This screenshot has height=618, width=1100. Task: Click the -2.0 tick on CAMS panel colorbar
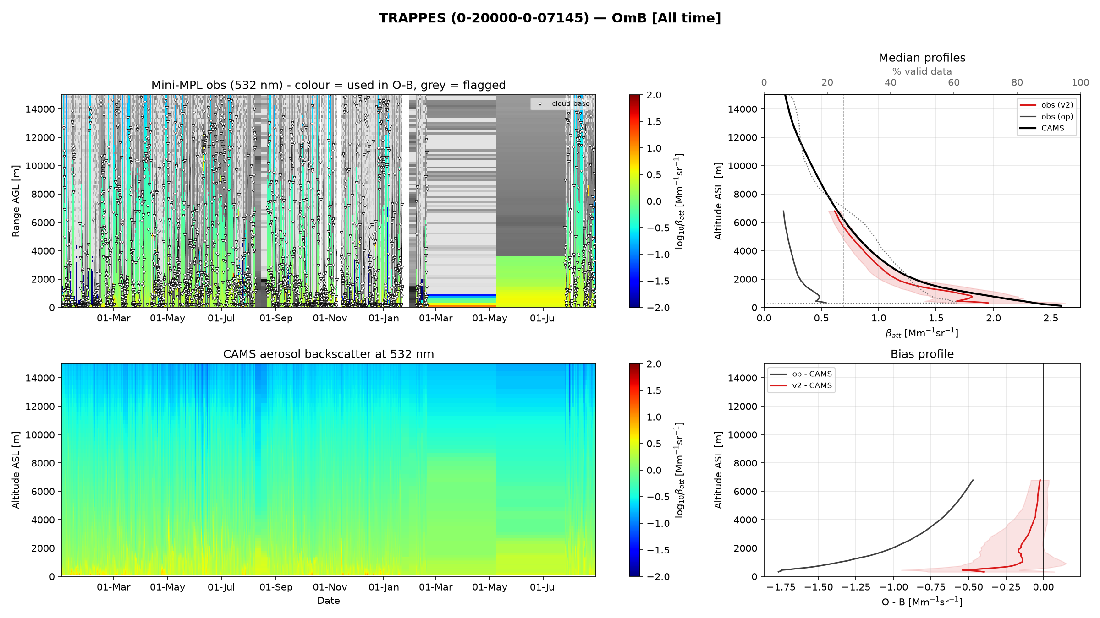[x=658, y=576]
